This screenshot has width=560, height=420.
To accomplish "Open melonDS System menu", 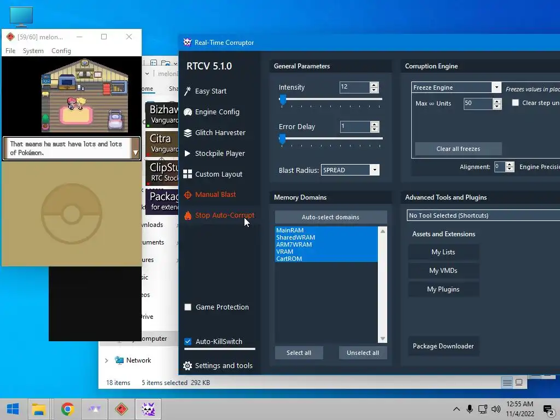I will [x=33, y=51].
